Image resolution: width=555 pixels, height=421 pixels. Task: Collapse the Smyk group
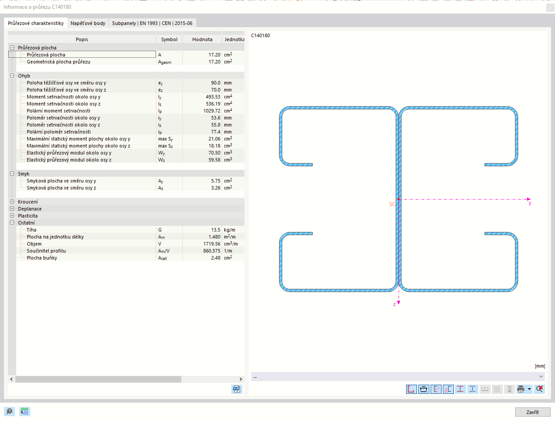pos(12,174)
